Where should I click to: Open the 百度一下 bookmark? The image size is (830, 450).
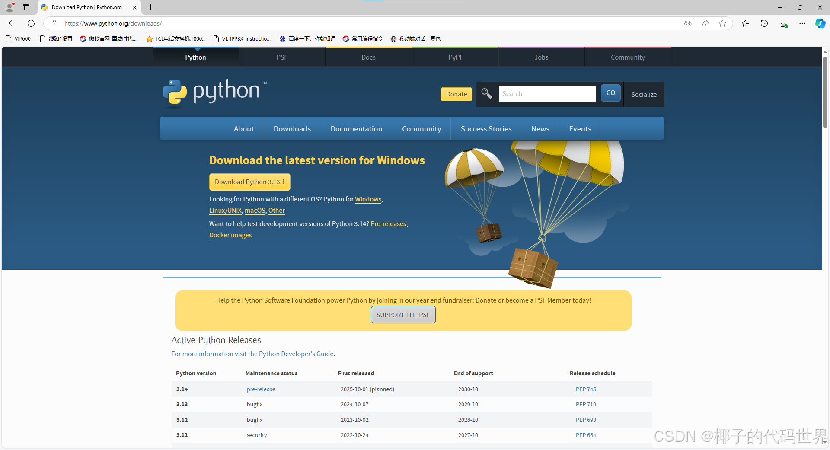(x=307, y=39)
